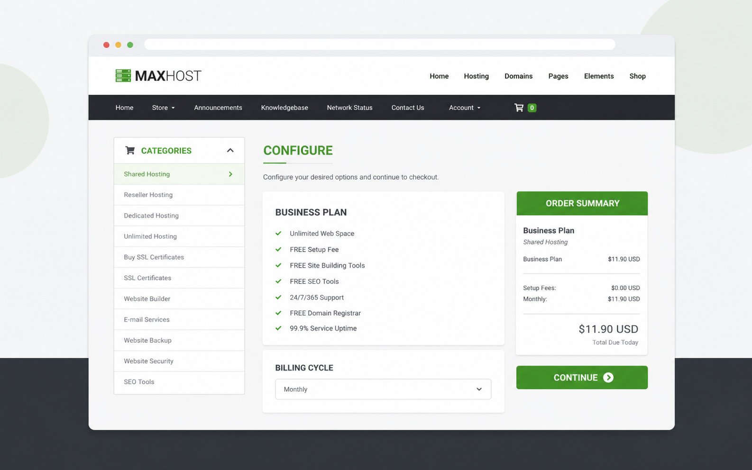
Task: Click the '24/7/365 Support' feature text
Action: coord(317,298)
